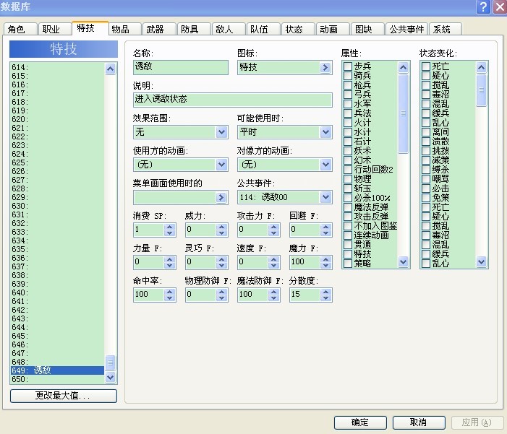Click the 更改最大值 button

[x=64, y=396]
